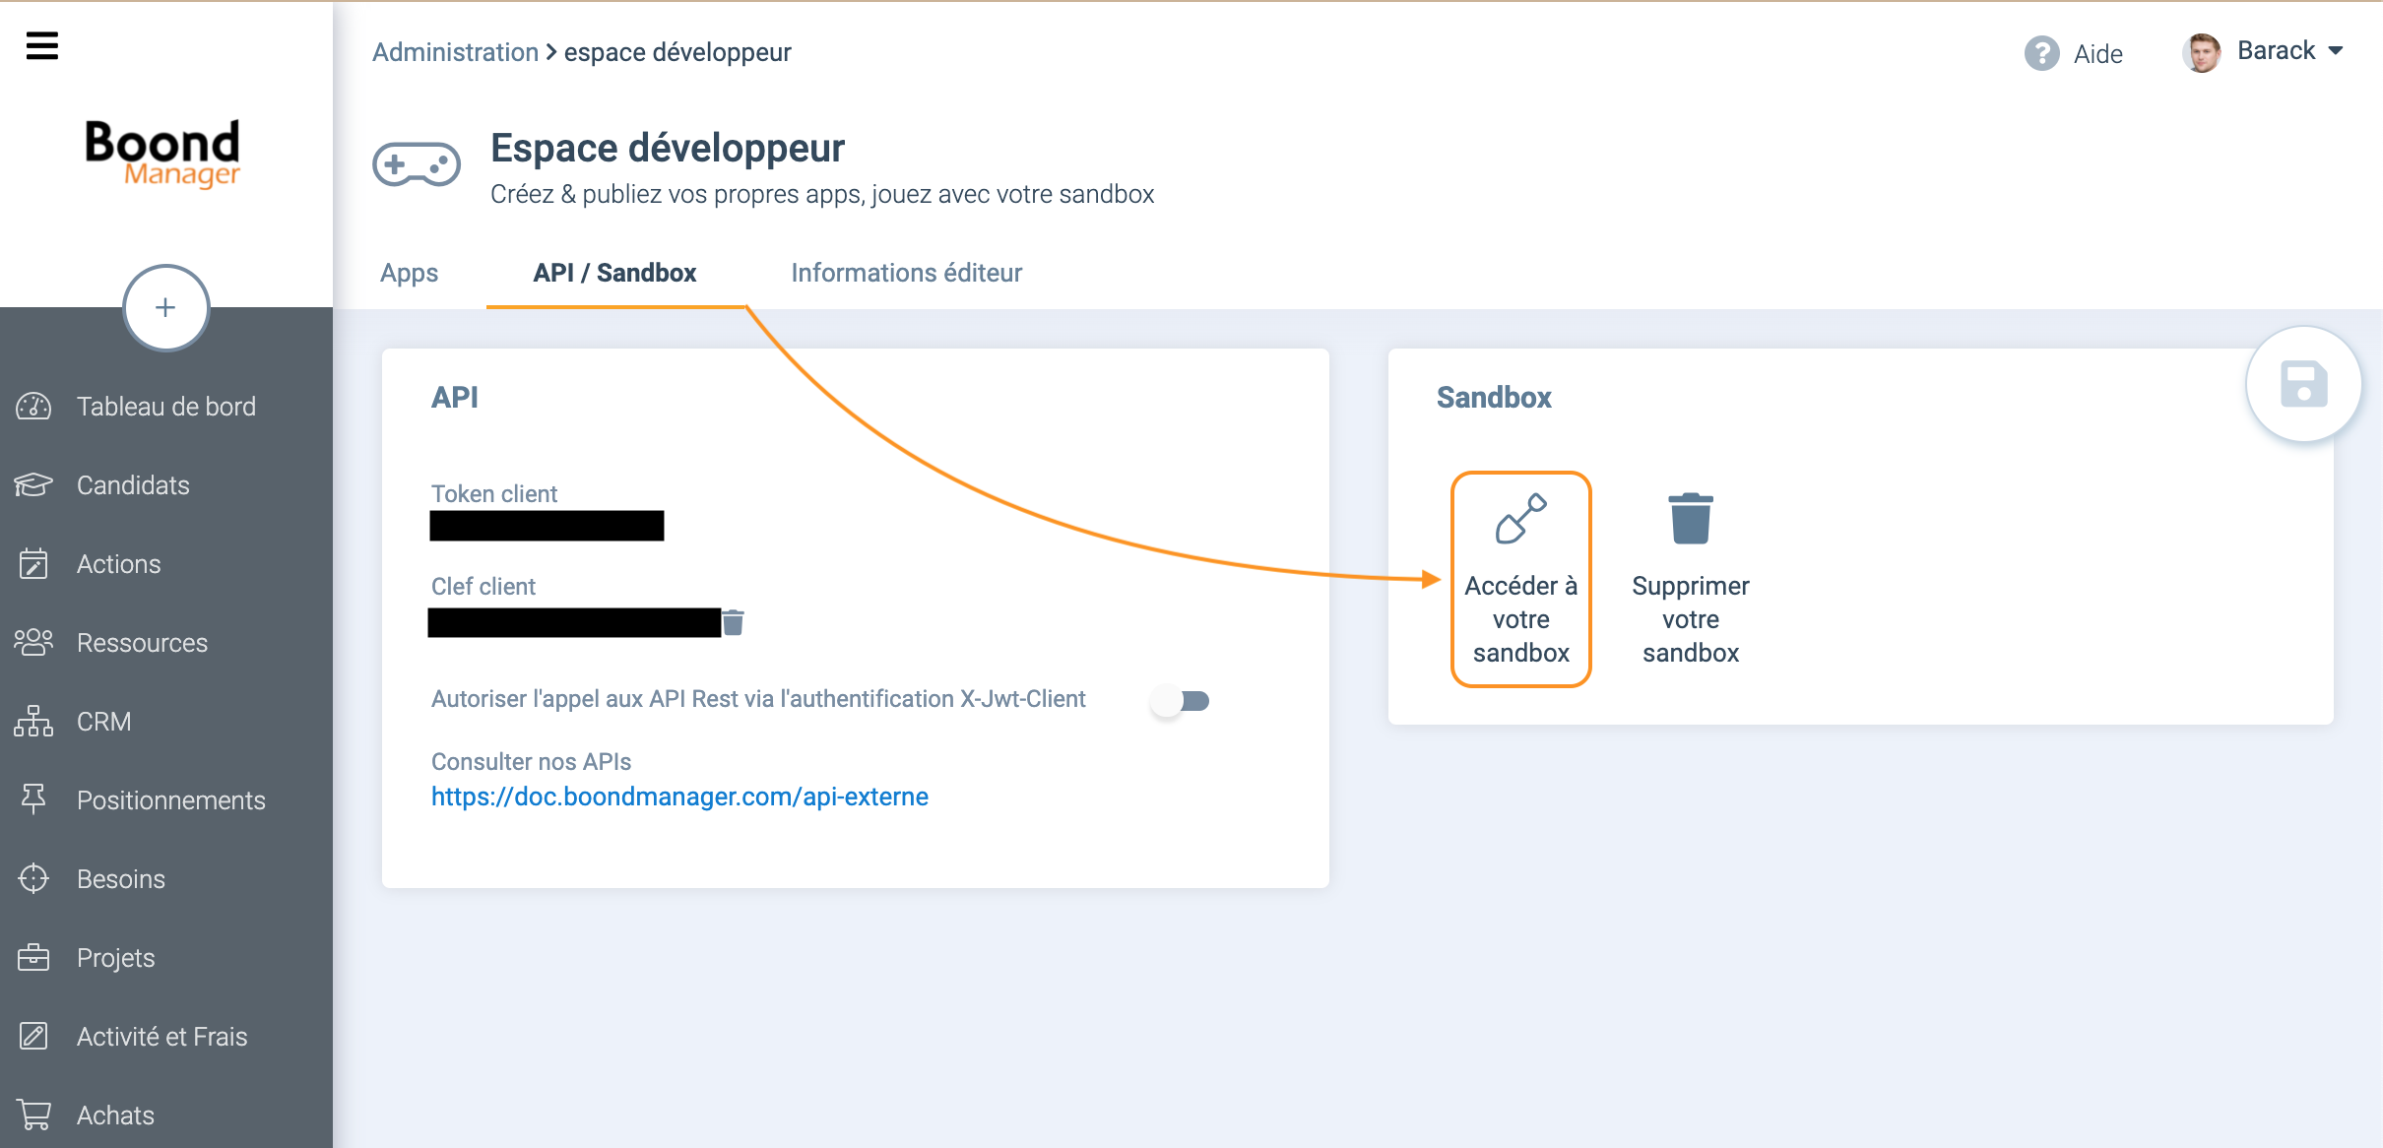Click the Actions calendar icon

(33, 564)
